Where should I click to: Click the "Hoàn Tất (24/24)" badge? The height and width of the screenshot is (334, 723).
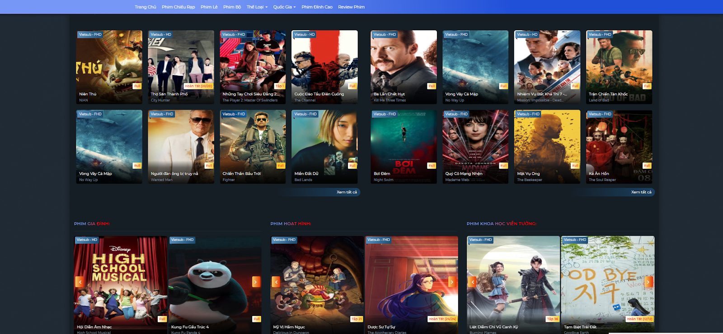pyautogui.click(x=442, y=319)
